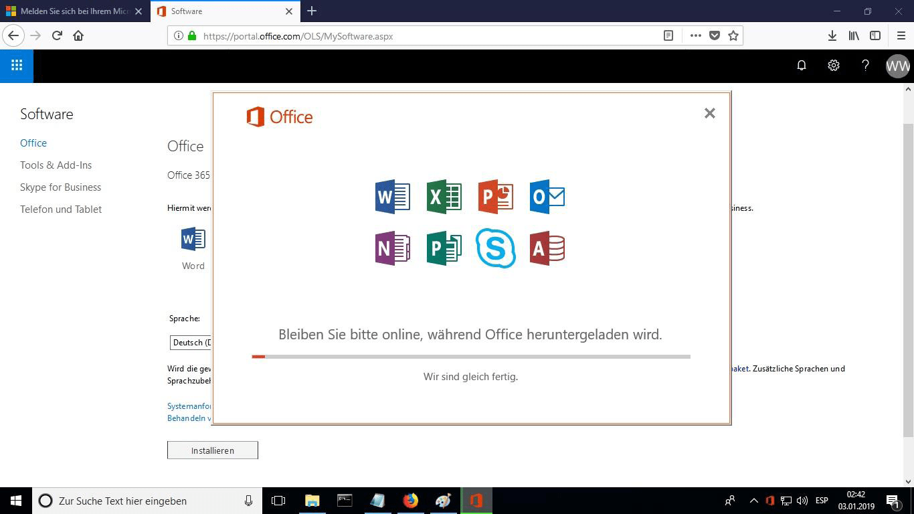This screenshot has height=514, width=914.
Task: Click the Excel icon in the dialog
Action: pos(444,197)
